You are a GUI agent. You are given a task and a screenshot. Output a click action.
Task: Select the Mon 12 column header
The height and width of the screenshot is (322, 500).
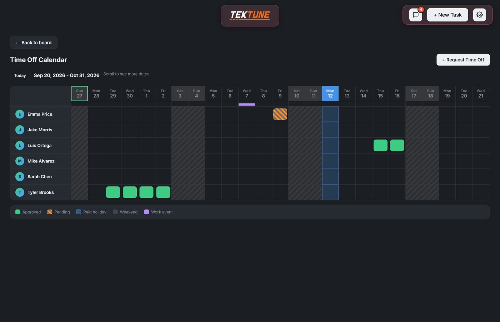330,93
